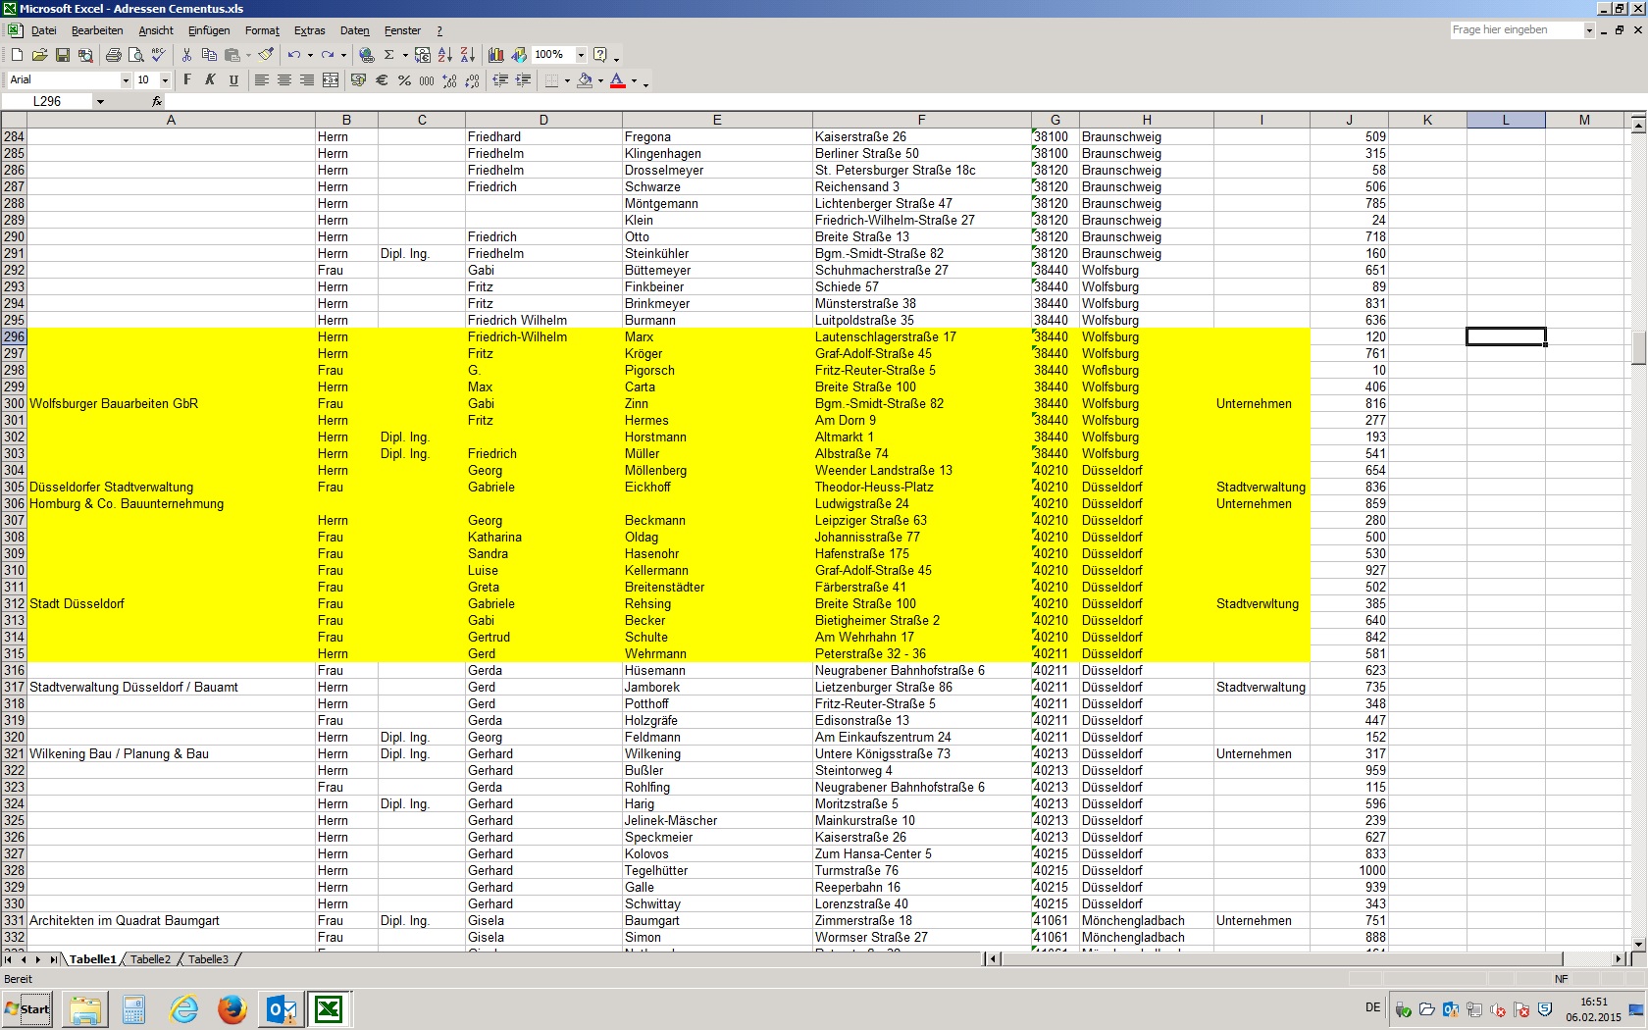
Task: Toggle bold formatting with F button
Action: tap(186, 80)
